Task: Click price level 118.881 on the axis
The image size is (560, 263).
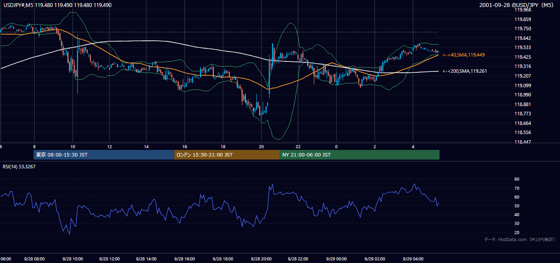Action: coord(522,104)
